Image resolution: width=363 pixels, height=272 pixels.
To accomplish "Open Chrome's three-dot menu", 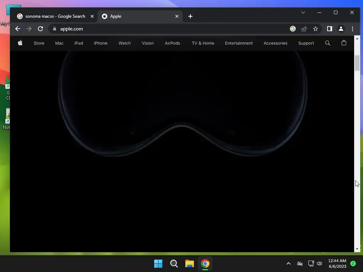I will (352, 29).
